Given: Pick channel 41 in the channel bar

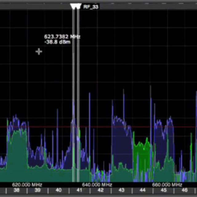Looking at the screenshot, I should (x=79, y=190).
